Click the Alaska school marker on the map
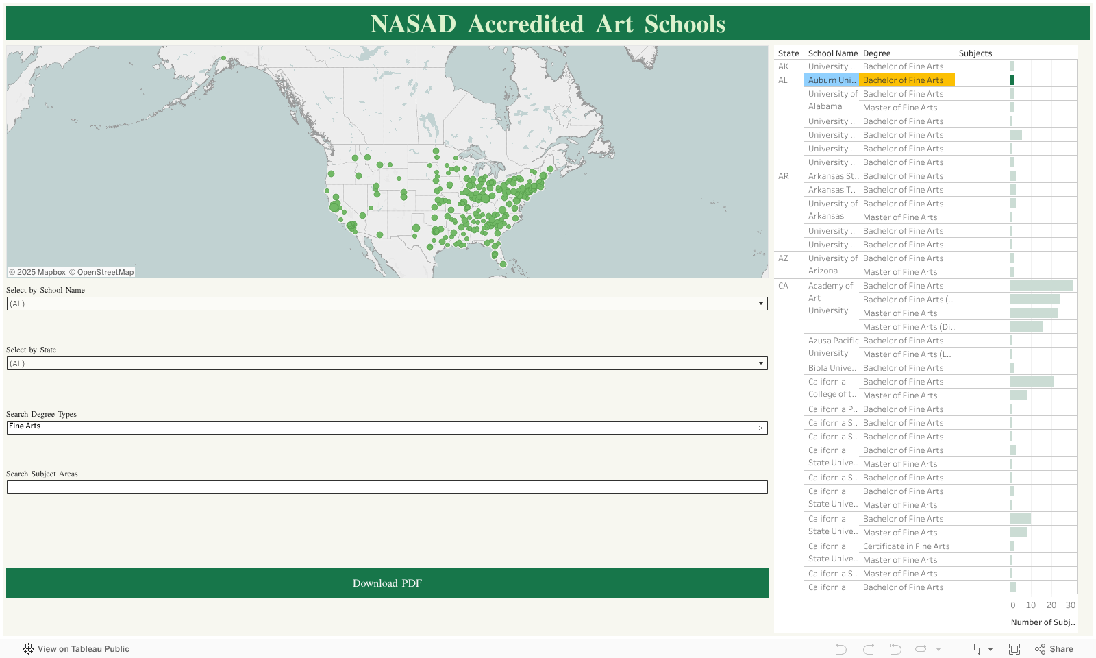 (x=223, y=58)
